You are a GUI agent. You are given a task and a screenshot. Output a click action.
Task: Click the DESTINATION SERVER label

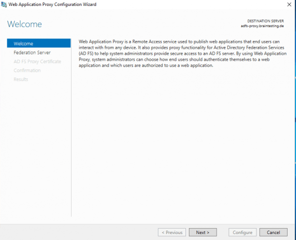pos(265,21)
